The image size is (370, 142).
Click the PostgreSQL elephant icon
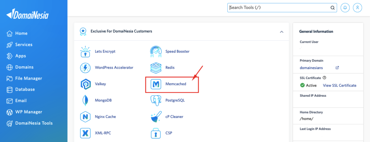pyautogui.click(x=156, y=100)
